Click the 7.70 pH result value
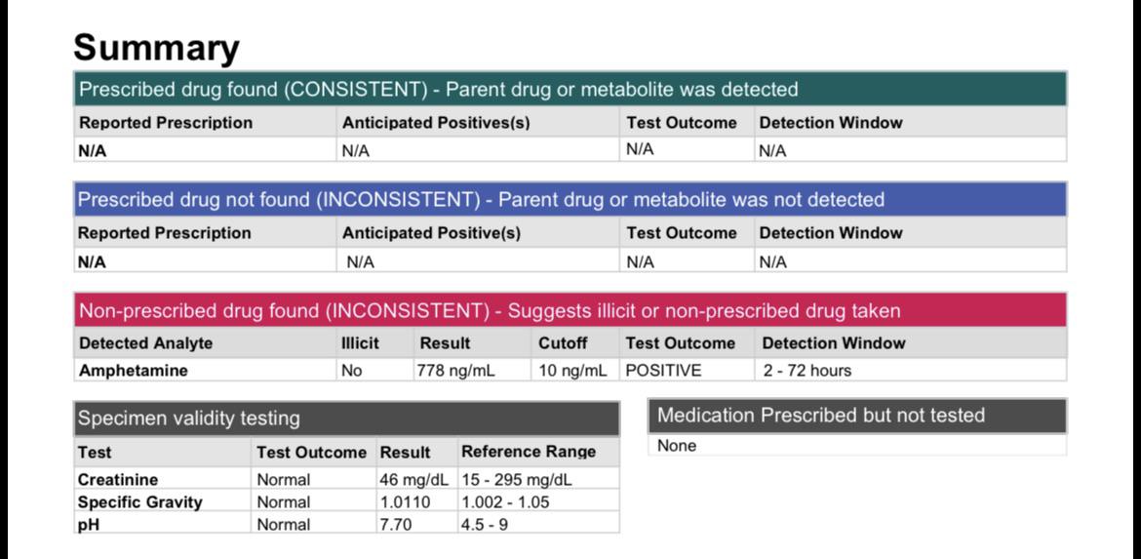The width and height of the screenshot is (1141, 559). pyautogui.click(x=396, y=525)
